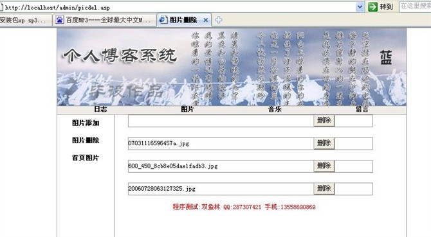Click the page icon on 图片删除 tab
Viewport: 431px width, 237px height.
click(x=163, y=20)
